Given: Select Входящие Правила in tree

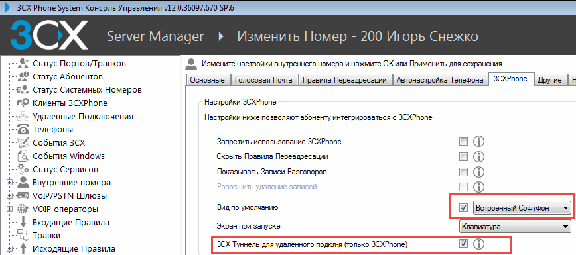Looking at the screenshot, I should click(71, 223).
